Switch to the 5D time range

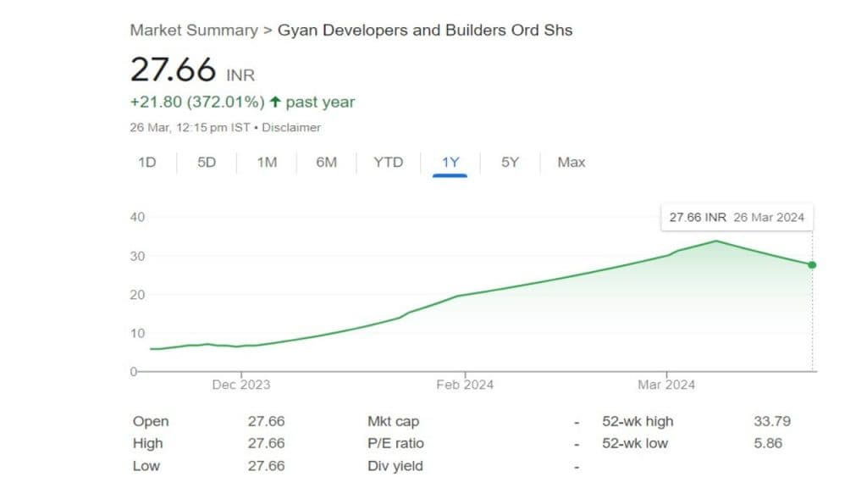pos(207,162)
